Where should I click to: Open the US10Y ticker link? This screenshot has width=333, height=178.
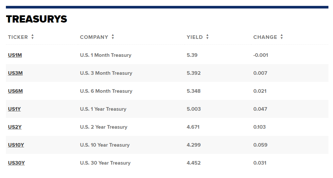pos(16,145)
